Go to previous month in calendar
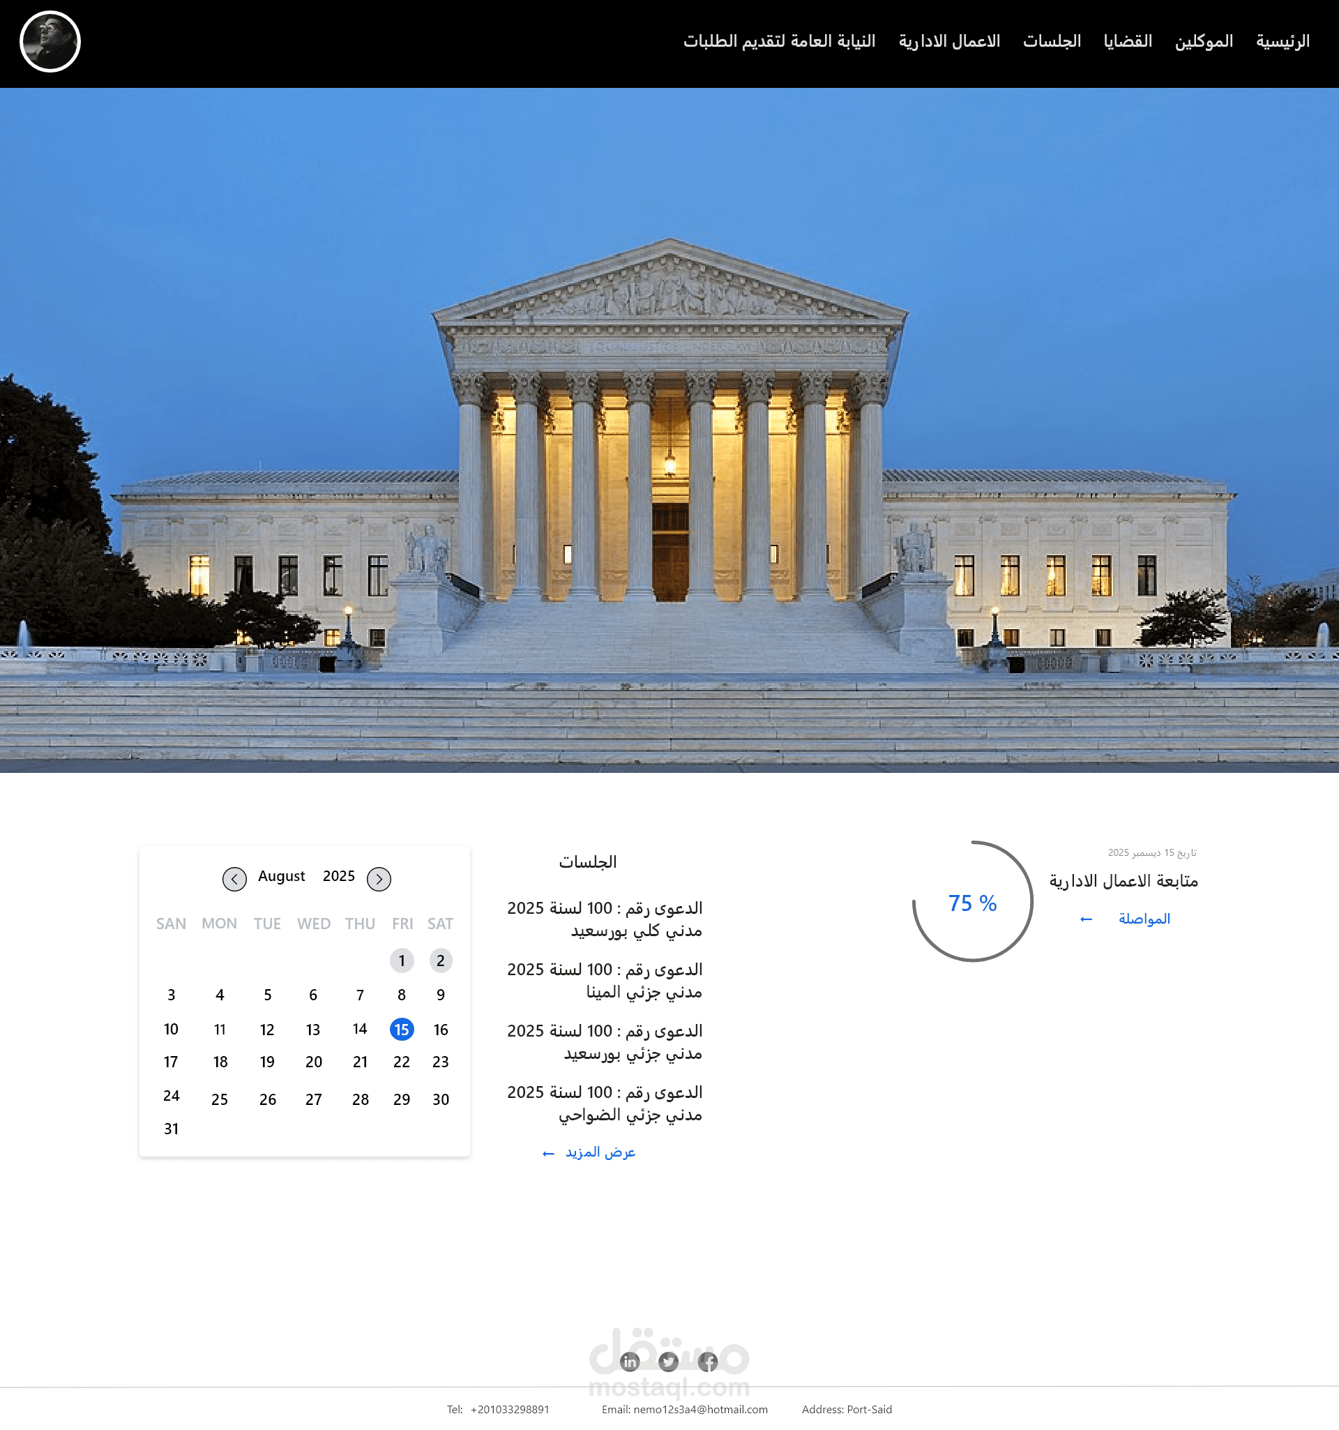The image size is (1339, 1430). [x=234, y=878]
